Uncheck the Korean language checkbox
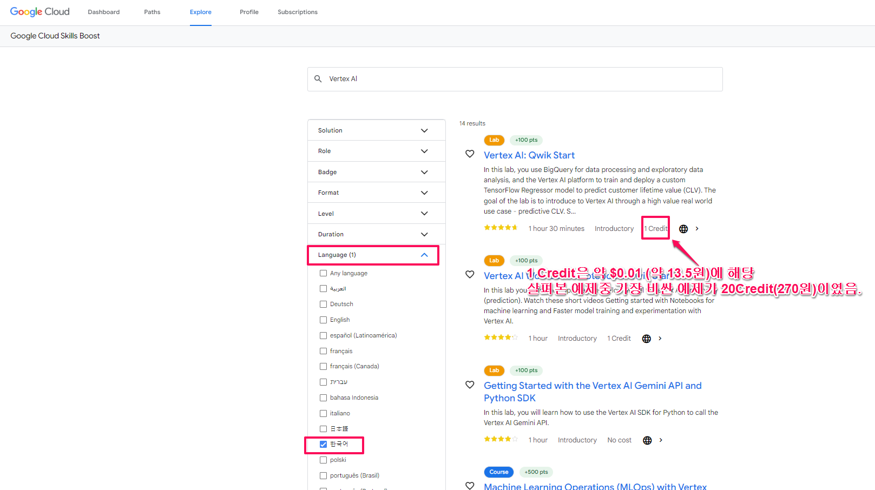The height and width of the screenshot is (490, 875). click(323, 445)
